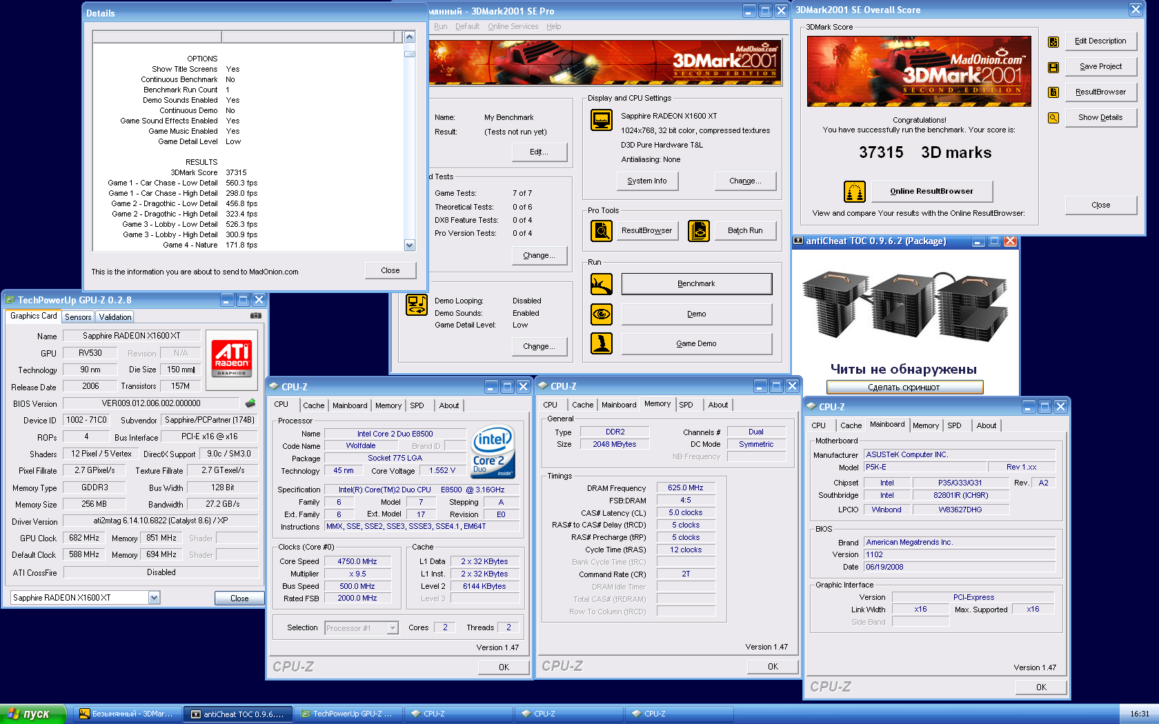Click OK in the CPU-Z Memory window
Viewport: 1159px width, 724px height.
click(x=773, y=667)
